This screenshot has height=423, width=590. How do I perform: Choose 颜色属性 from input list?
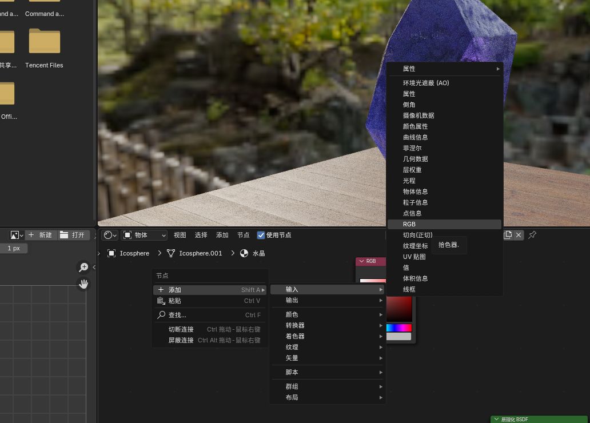[x=444, y=126]
